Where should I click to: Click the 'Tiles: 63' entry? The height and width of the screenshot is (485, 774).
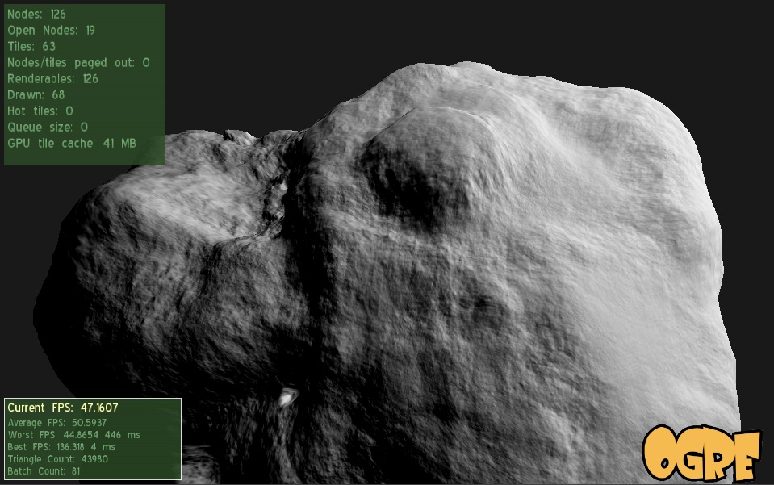point(31,46)
